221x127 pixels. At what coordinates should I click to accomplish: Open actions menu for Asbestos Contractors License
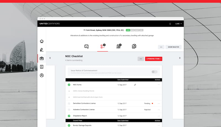pyautogui.click(x=159, y=110)
